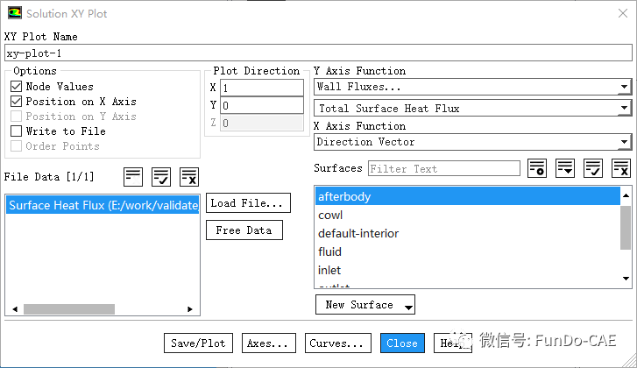Screen dimensions: 637x368
Task: Deselect all File Data entries icon
Action: tap(188, 176)
